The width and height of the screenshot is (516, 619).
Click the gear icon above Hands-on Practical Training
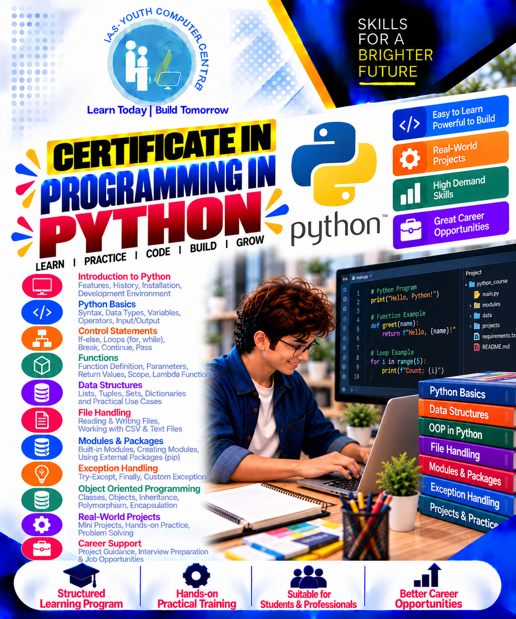click(x=196, y=576)
